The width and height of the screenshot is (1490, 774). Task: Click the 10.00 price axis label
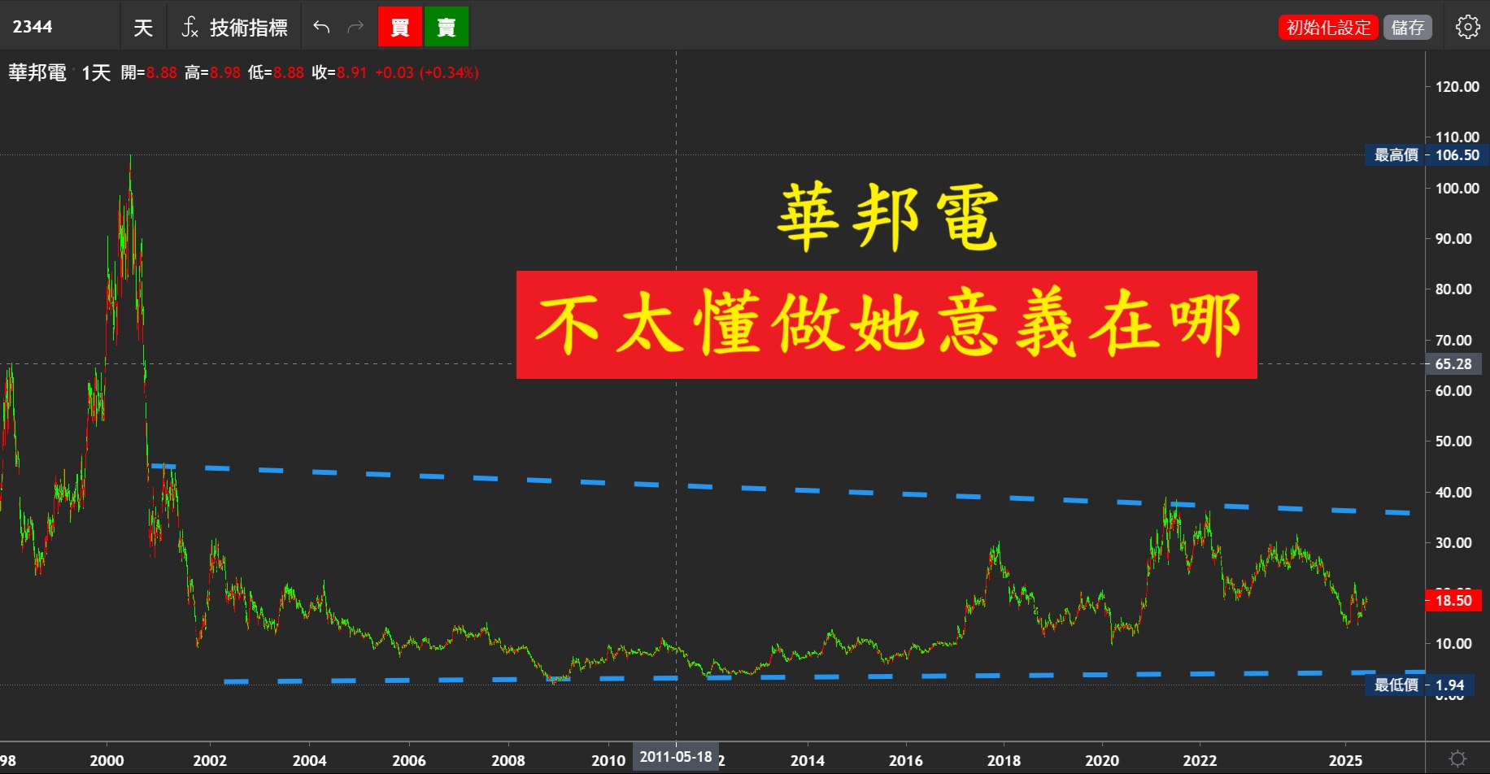point(1453,644)
